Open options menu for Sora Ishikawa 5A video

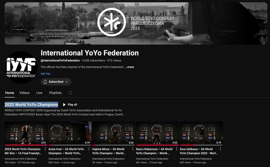[220, 149]
